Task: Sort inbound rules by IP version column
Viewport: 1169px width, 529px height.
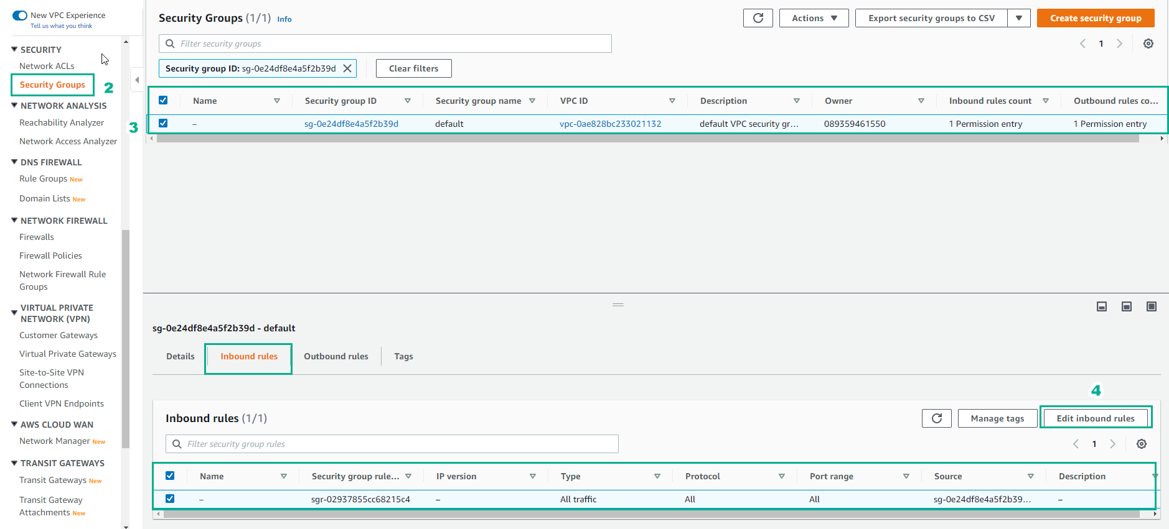Action: pos(533,476)
